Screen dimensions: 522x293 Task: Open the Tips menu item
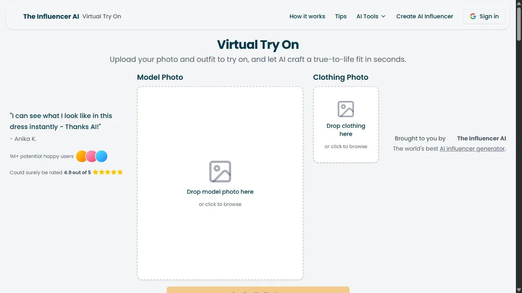coord(341,16)
